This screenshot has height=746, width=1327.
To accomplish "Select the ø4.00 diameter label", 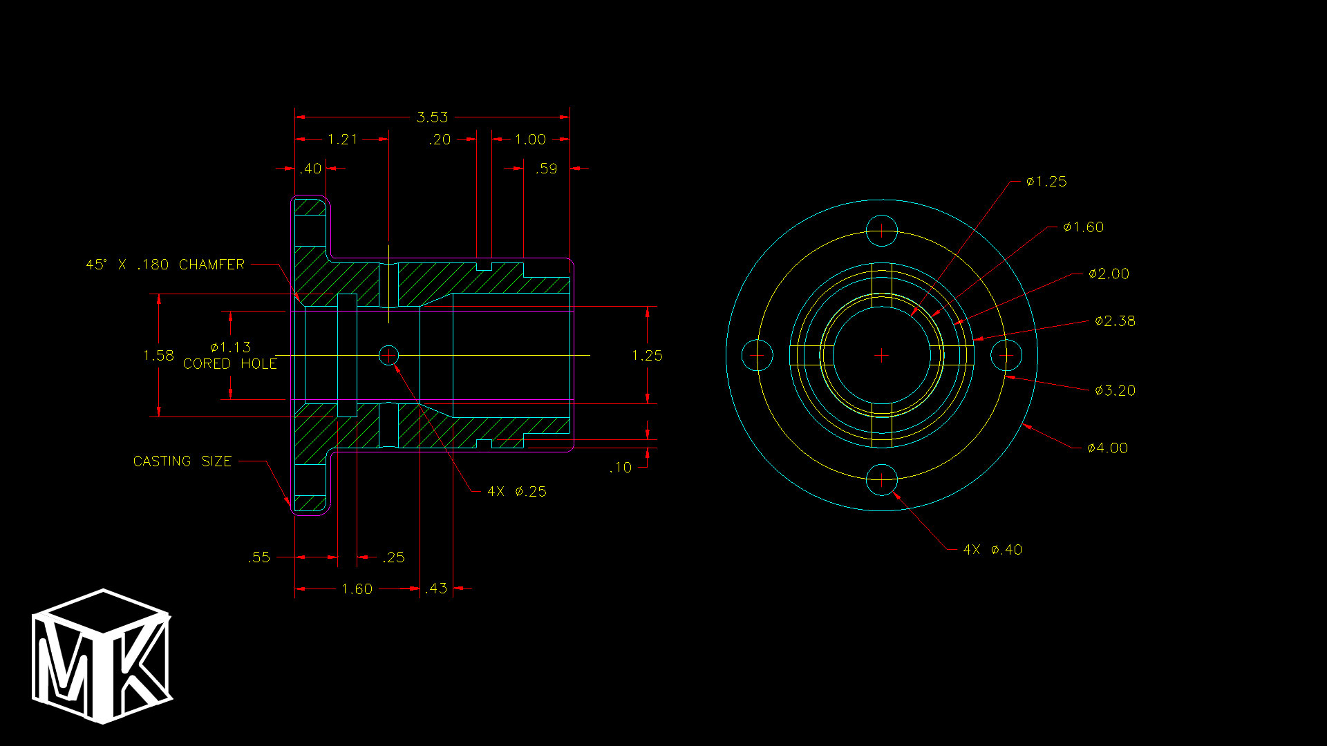I will 1107,448.
